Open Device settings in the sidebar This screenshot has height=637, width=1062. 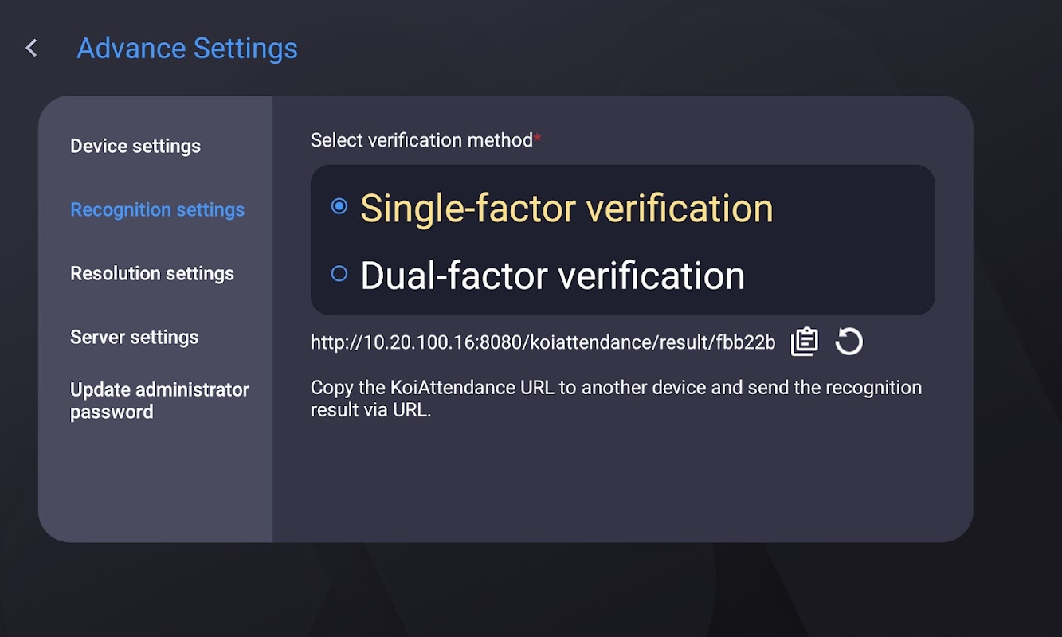135,147
